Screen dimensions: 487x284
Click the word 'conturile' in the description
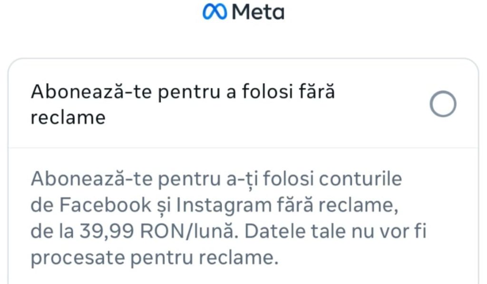click(360, 179)
